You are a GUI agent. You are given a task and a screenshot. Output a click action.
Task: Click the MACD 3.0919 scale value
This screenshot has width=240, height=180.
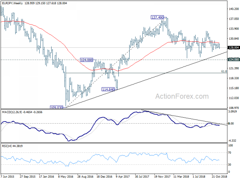(232, 112)
